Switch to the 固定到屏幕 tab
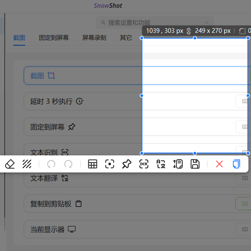 tap(54, 38)
